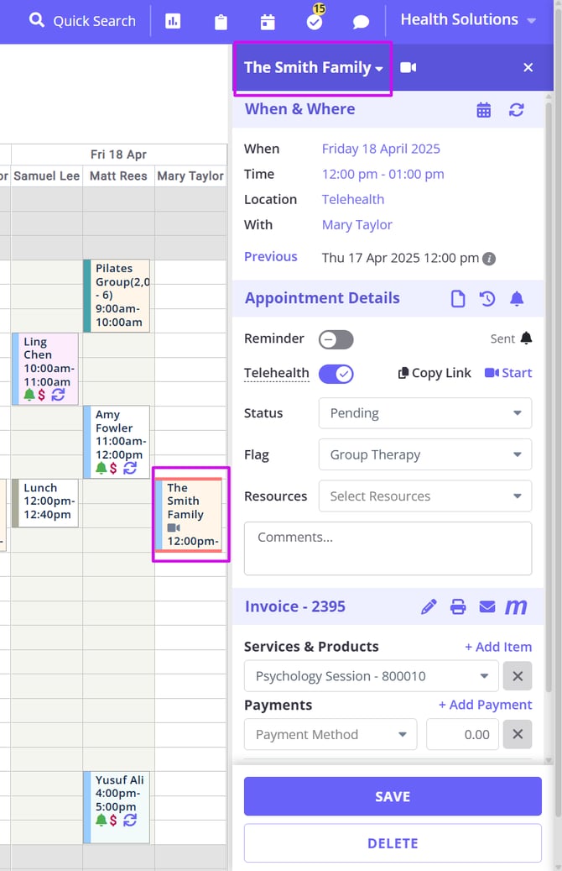The image size is (562, 871).
Task: Expand the Status dropdown showing Pending
Action: pos(424,413)
